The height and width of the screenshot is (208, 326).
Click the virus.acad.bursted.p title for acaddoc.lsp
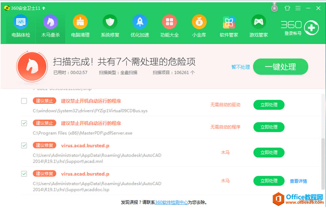(85, 174)
